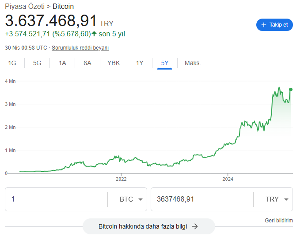
Task: Show the 6A chart range
Action: coord(87,63)
